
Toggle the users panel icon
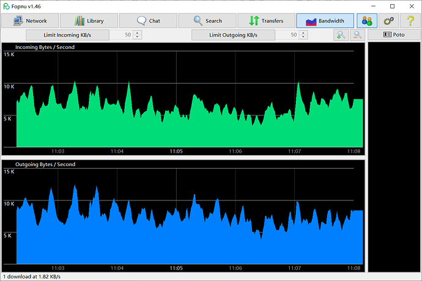(367, 21)
